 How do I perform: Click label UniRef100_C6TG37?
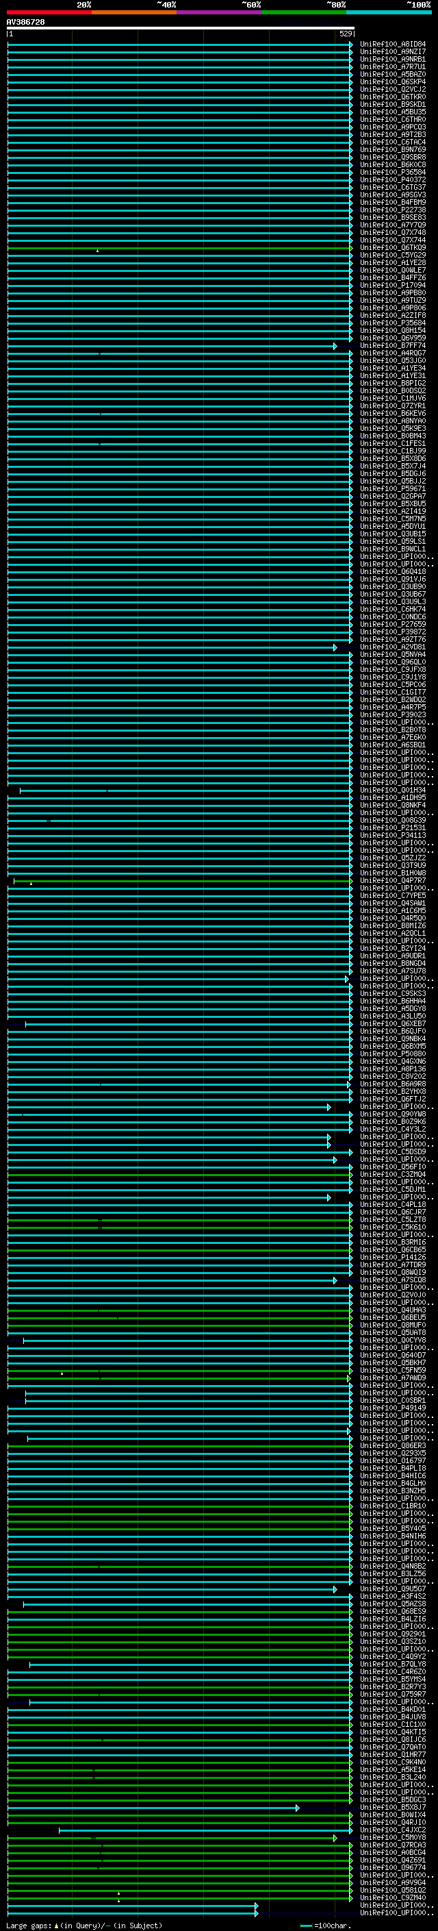click(392, 188)
